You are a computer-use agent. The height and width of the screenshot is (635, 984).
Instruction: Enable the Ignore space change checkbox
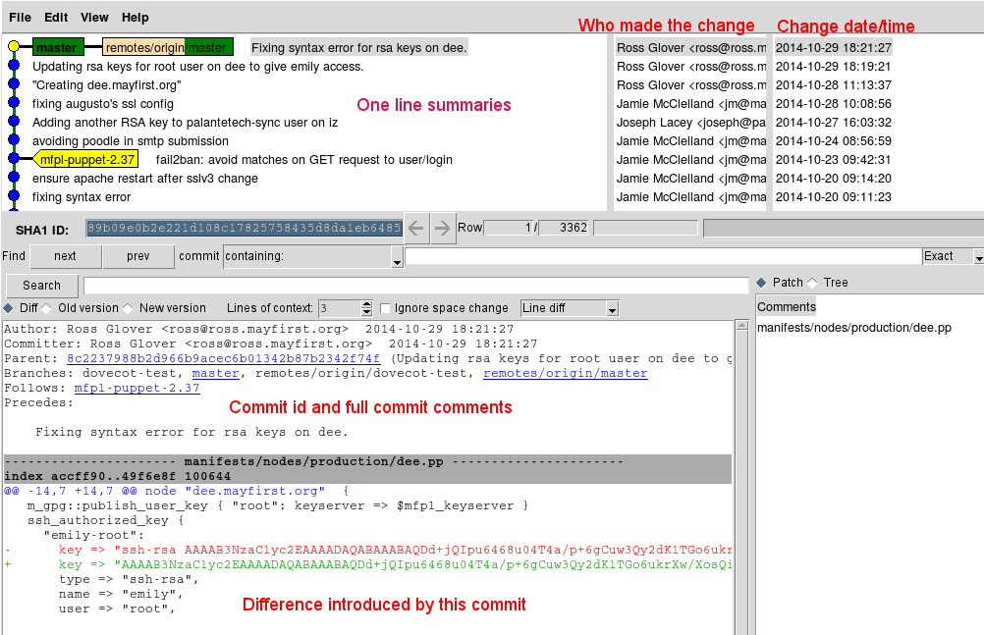(386, 308)
